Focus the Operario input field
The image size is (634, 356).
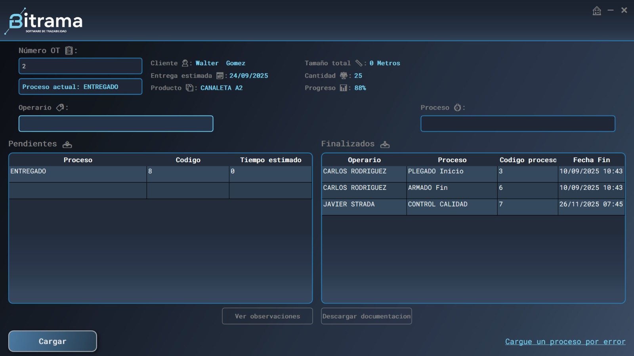pyautogui.click(x=116, y=124)
